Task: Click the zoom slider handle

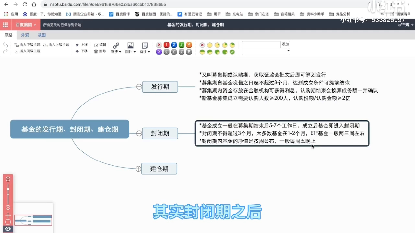Action: tap(8, 189)
